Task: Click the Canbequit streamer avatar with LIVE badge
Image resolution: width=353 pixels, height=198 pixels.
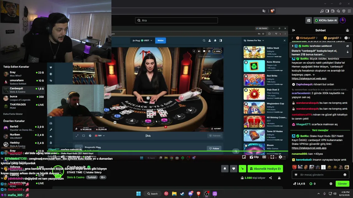Action: 58,172
